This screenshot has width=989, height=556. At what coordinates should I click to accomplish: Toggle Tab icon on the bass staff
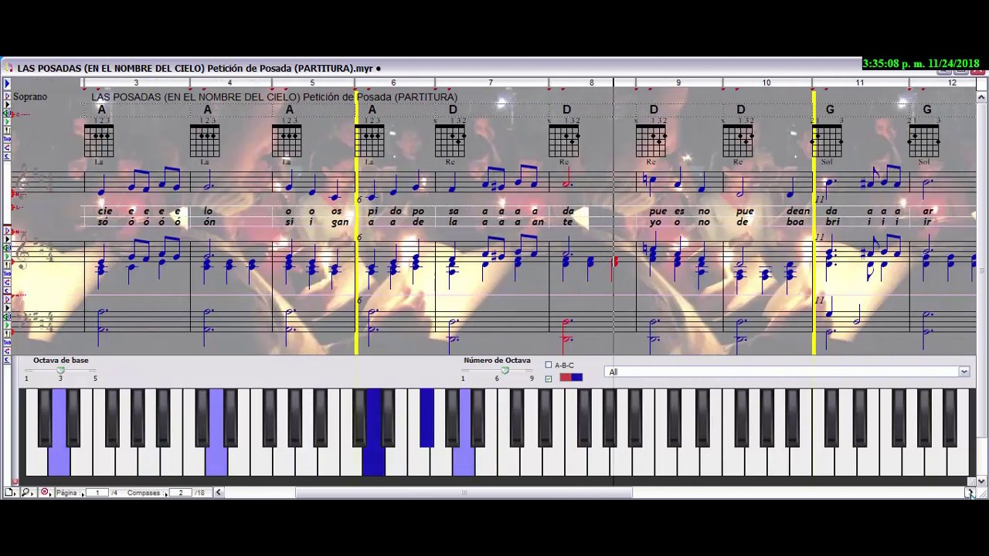pyautogui.click(x=7, y=342)
